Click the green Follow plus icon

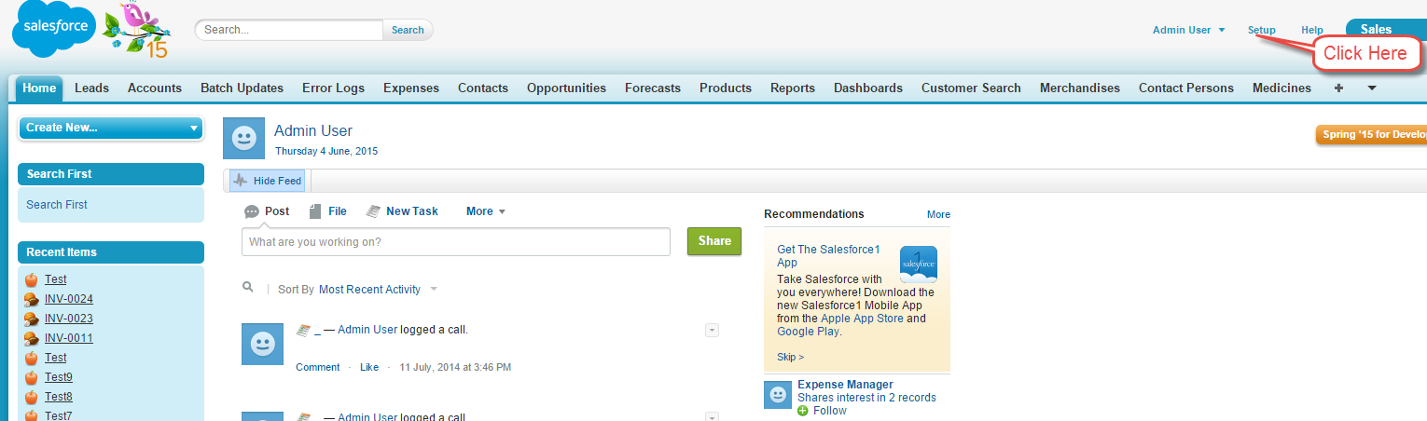point(804,411)
